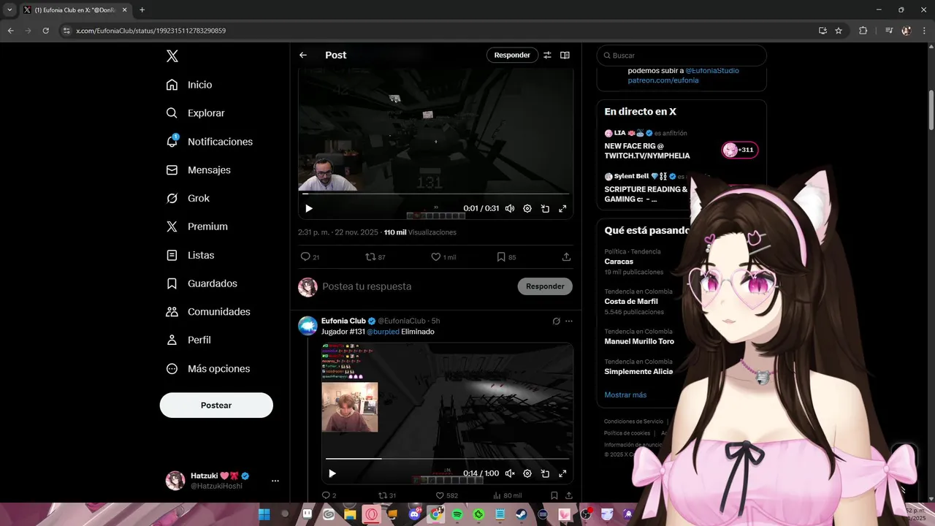Open replies count 21 on main post
Image resolution: width=935 pixels, height=526 pixels.
(310, 257)
